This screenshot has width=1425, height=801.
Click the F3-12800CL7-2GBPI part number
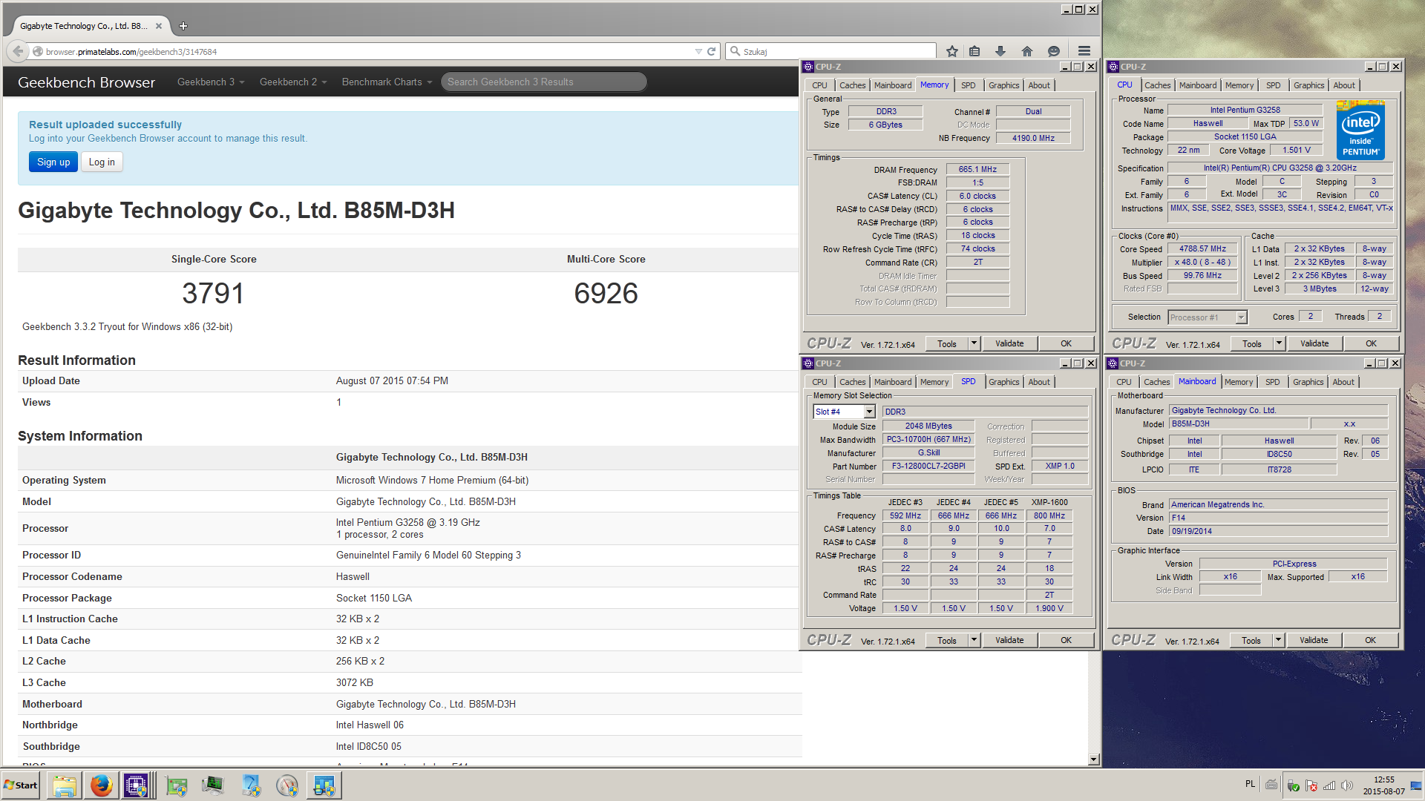click(x=928, y=466)
